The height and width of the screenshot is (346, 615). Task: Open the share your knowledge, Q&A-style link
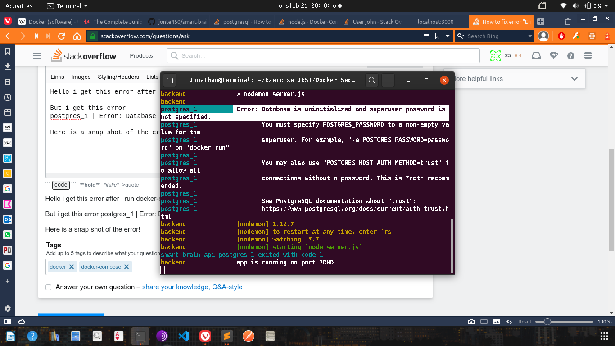tap(192, 287)
